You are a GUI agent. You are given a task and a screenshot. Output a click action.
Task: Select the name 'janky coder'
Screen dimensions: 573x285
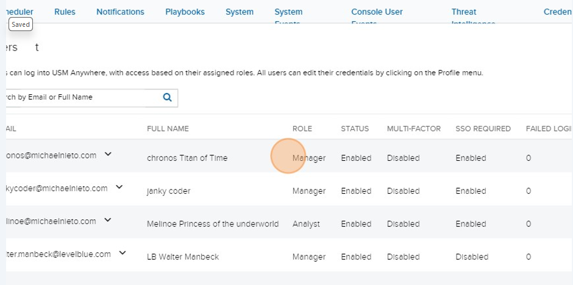[168, 191]
